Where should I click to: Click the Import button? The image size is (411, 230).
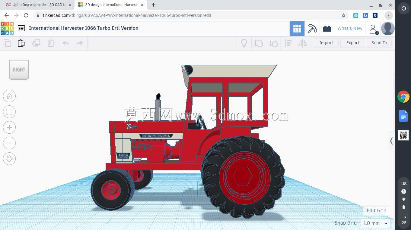[x=326, y=43]
